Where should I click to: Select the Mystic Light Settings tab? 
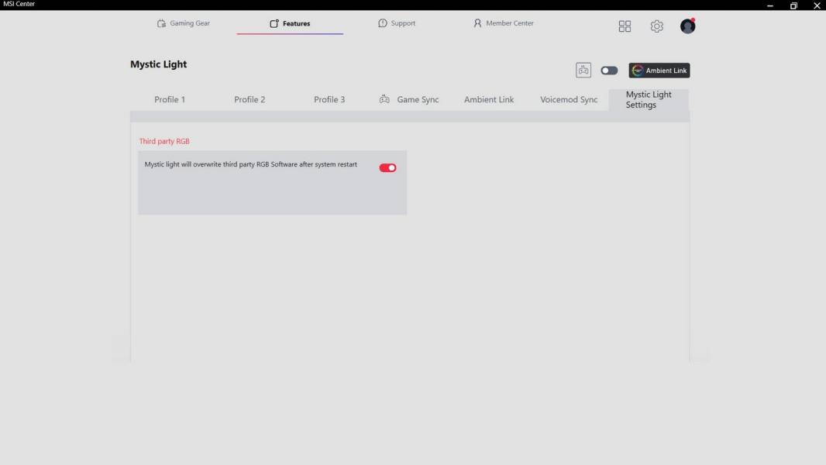pos(649,100)
